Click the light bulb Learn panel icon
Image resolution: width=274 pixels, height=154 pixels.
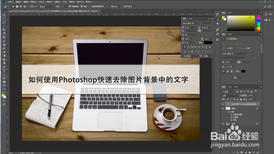coord(266,14)
